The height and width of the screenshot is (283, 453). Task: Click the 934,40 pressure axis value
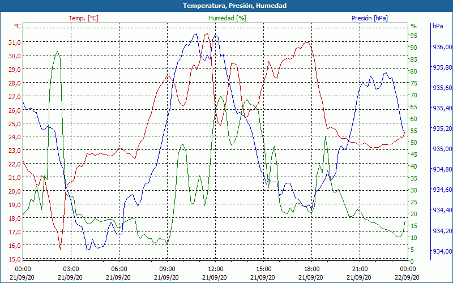(442, 210)
